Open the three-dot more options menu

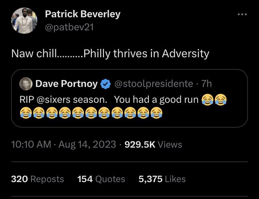[x=242, y=14]
